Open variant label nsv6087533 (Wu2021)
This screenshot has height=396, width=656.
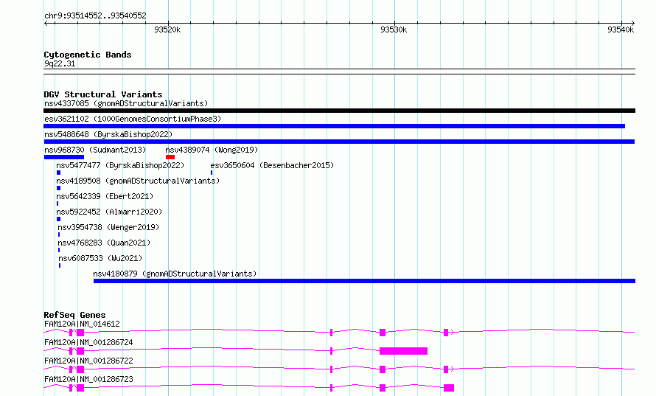click(x=100, y=258)
